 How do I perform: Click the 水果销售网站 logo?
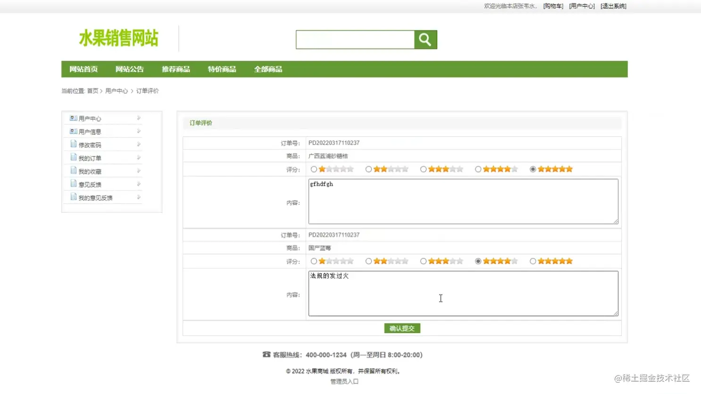coord(118,38)
